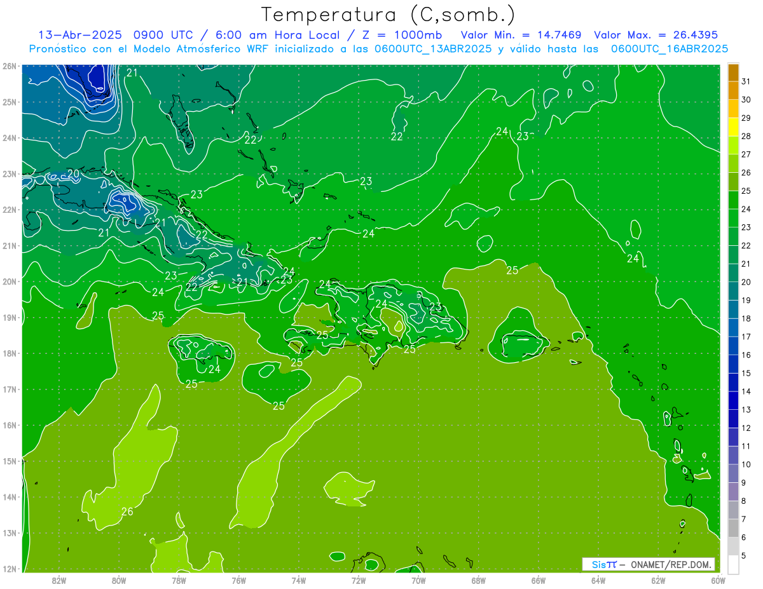Image resolution: width=763 pixels, height=589 pixels.
Task: Click the '12N' latitude axis label
Action: click(x=10, y=569)
